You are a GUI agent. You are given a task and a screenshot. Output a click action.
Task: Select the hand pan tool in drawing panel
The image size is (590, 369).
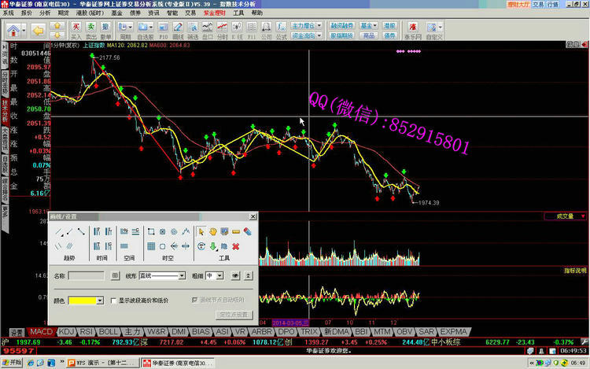tap(212, 231)
